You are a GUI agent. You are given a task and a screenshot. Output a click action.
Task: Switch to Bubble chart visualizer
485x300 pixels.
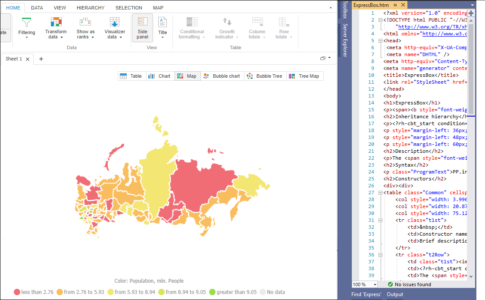(222, 76)
